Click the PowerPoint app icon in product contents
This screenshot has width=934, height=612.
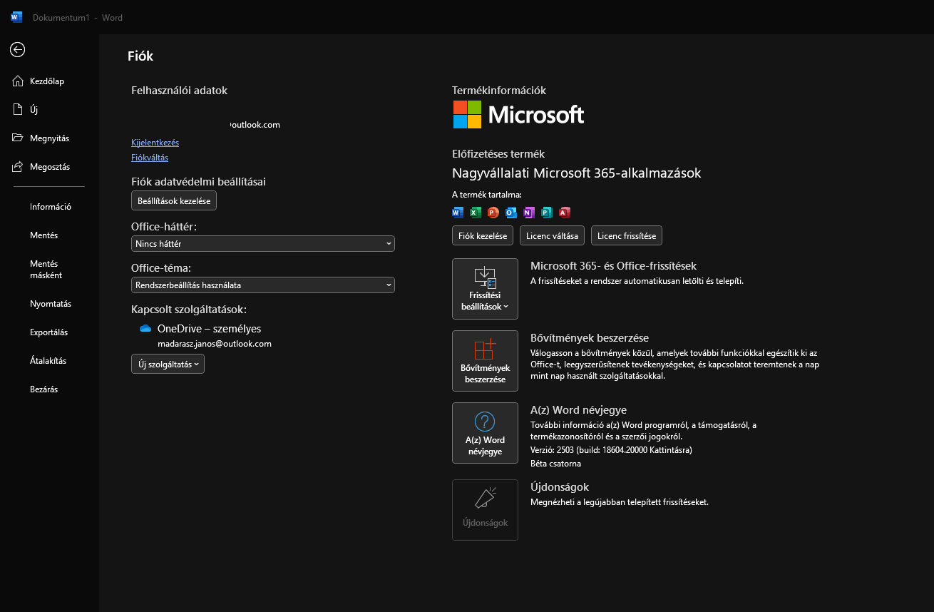[493, 212]
